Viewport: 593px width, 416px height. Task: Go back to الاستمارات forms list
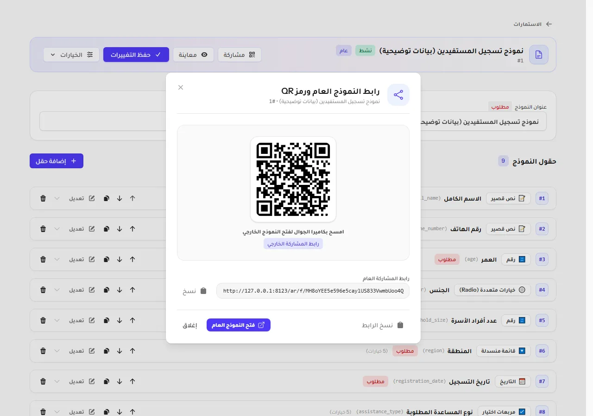pos(533,24)
